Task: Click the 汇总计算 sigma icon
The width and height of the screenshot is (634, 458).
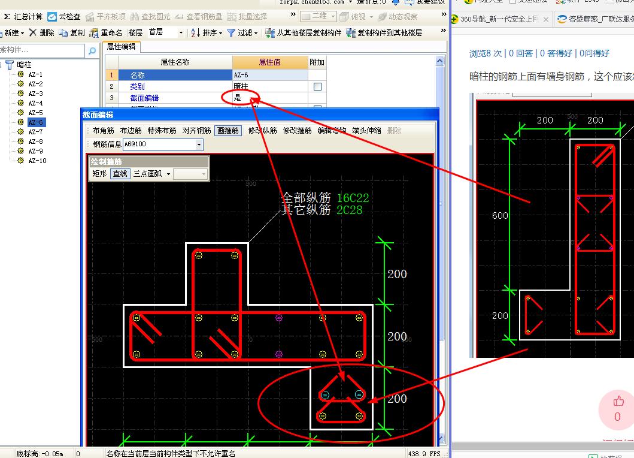Action: tap(7, 17)
